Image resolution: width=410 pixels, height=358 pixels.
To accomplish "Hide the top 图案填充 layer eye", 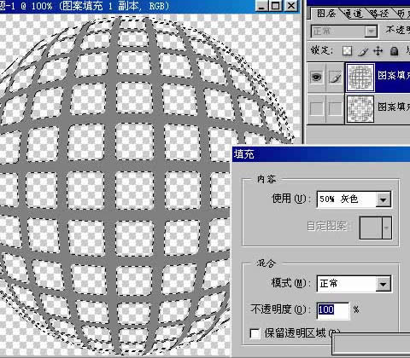I will tap(316, 77).
